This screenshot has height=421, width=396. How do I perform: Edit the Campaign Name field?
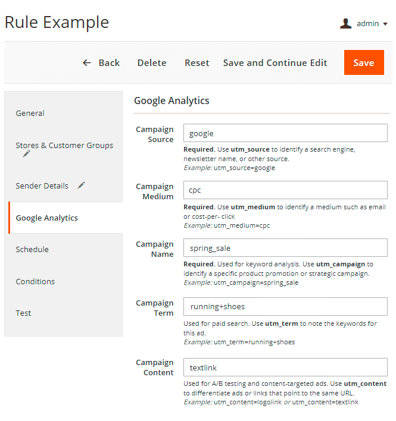pyautogui.click(x=285, y=247)
